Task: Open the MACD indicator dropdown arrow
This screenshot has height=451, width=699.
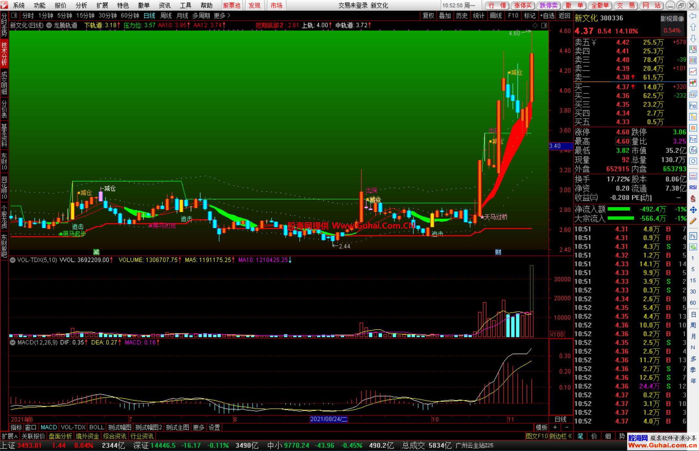Action: (13, 342)
